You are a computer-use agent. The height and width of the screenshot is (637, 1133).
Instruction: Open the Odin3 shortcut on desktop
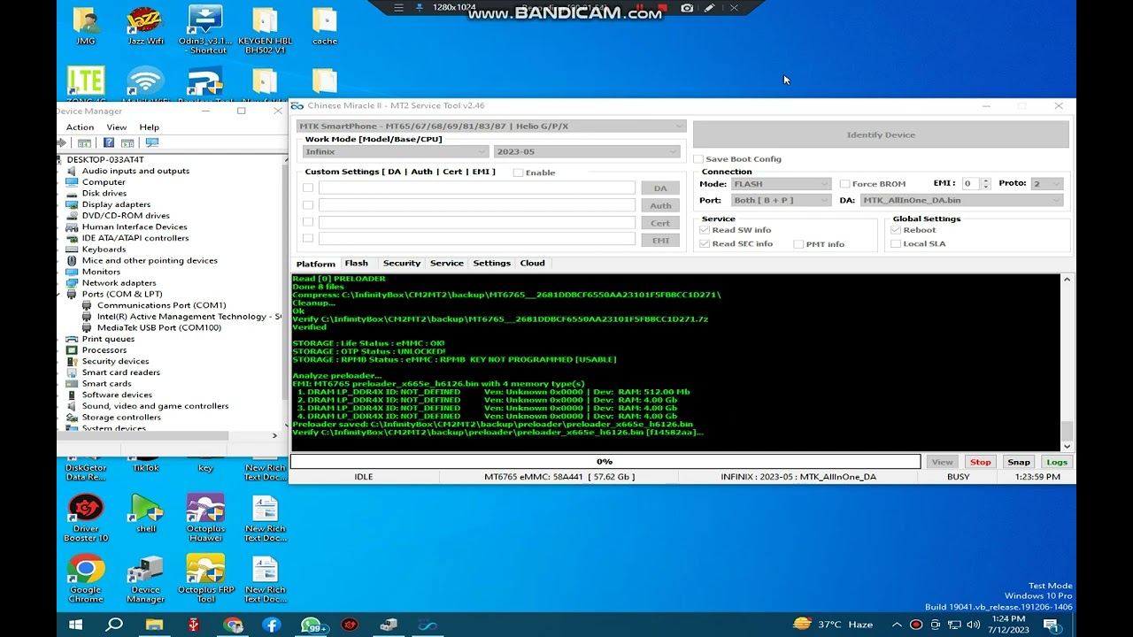(205, 29)
